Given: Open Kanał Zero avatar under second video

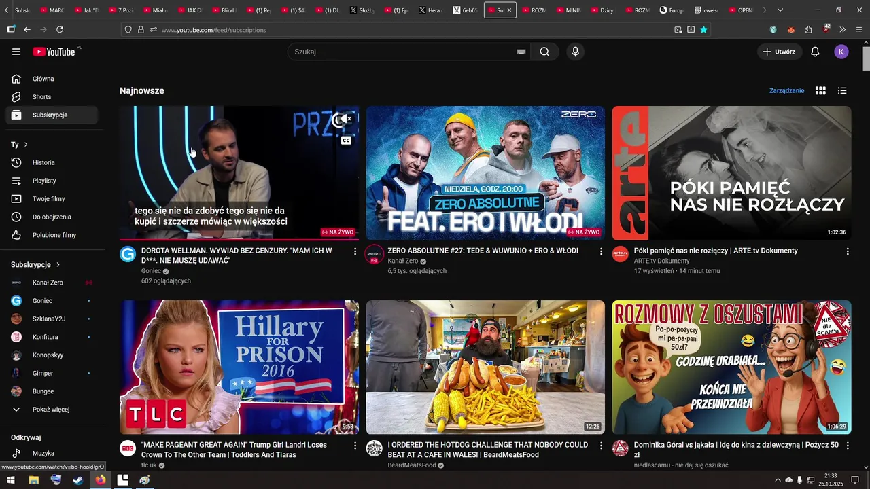Looking at the screenshot, I should [374, 254].
